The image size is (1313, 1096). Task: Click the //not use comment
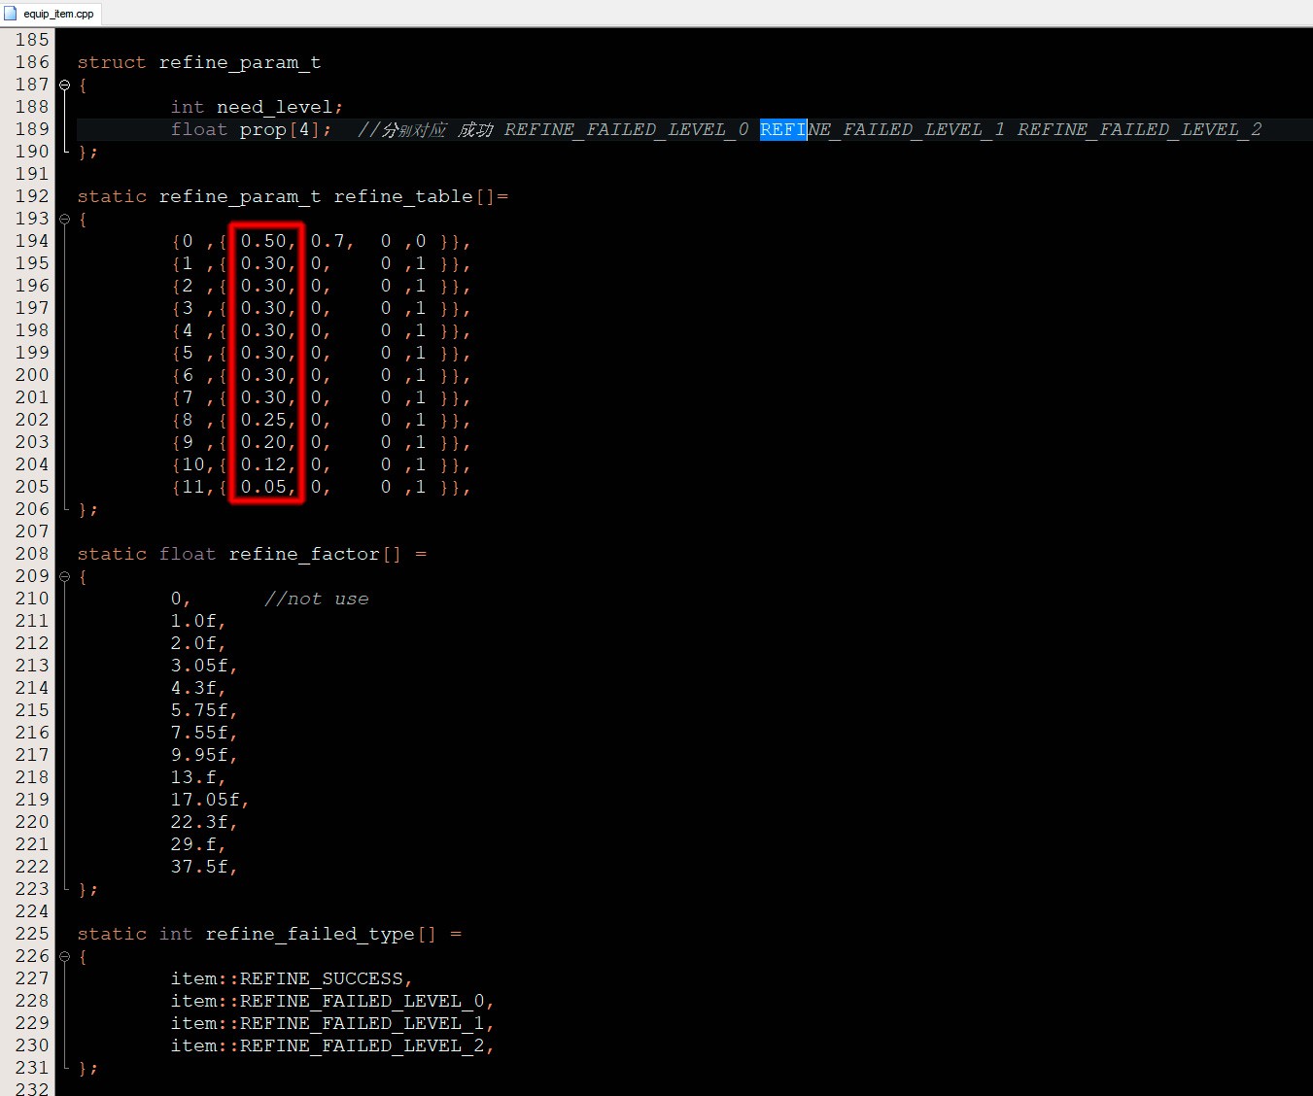pos(316,599)
